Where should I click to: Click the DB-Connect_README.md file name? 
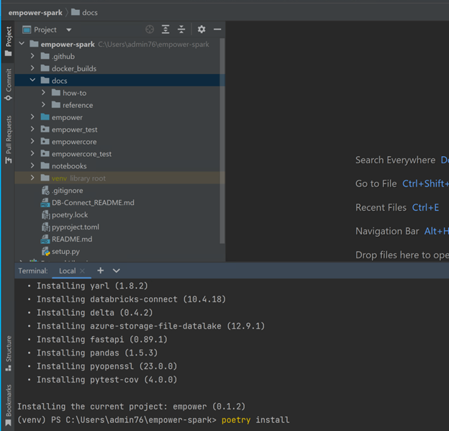(93, 202)
